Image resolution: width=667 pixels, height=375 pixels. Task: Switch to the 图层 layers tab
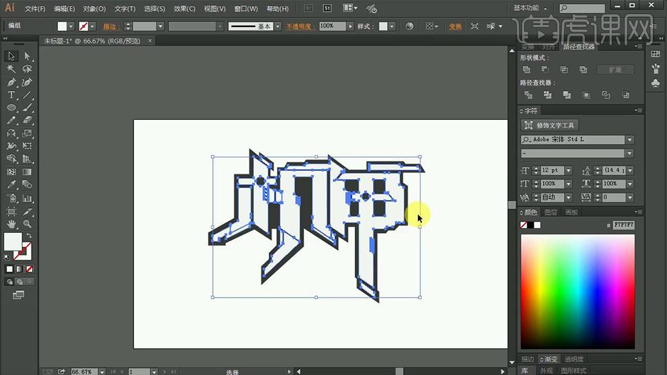tap(550, 212)
